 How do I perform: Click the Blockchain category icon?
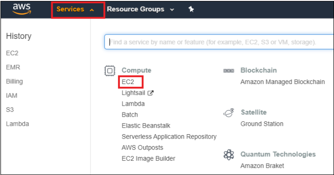click(x=228, y=71)
